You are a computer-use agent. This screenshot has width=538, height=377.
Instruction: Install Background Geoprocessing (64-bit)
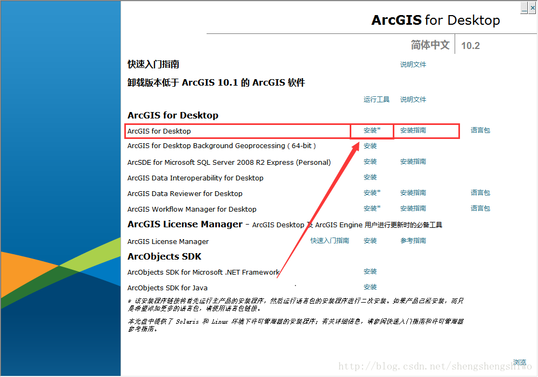(x=370, y=146)
